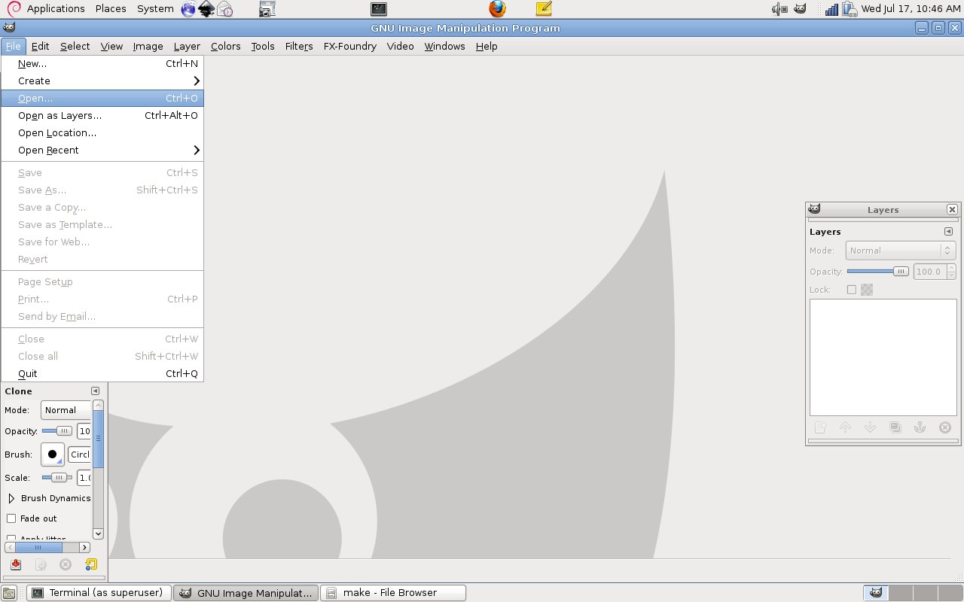Open the Clone brush selector
This screenshot has width=964, height=602.
(x=52, y=455)
